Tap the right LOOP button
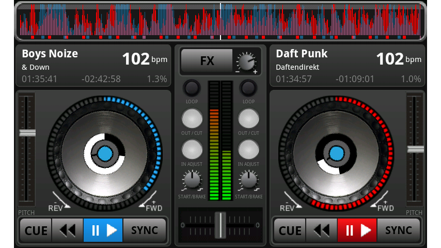441x248 pixels. [x=248, y=88]
